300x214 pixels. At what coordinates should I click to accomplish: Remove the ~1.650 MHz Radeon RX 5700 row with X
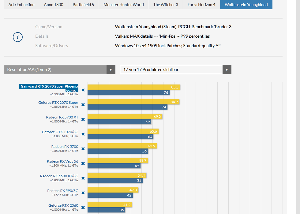[x=83, y=149]
